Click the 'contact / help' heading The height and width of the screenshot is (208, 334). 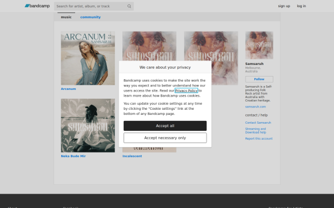coord(257,115)
